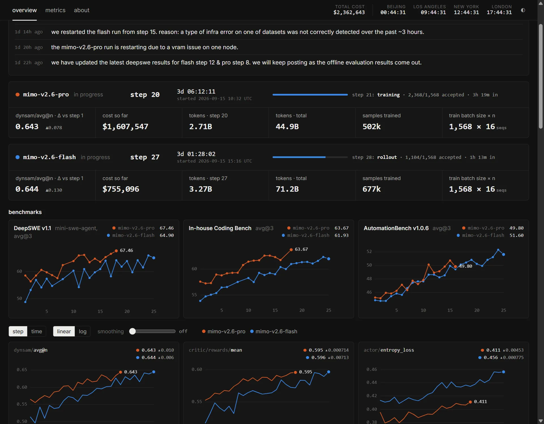This screenshot has width=544, height=424.
Task: Click the 63.67 end point on Coding Bench chart
Action: pos(291,250)
